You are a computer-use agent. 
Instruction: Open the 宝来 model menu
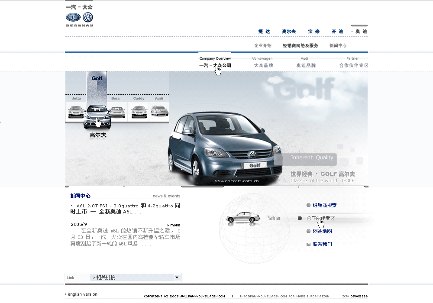click(313, 32)
